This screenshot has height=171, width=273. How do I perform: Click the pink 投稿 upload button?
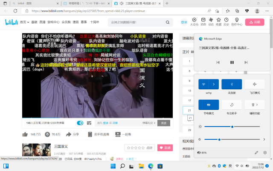(255, 22)
